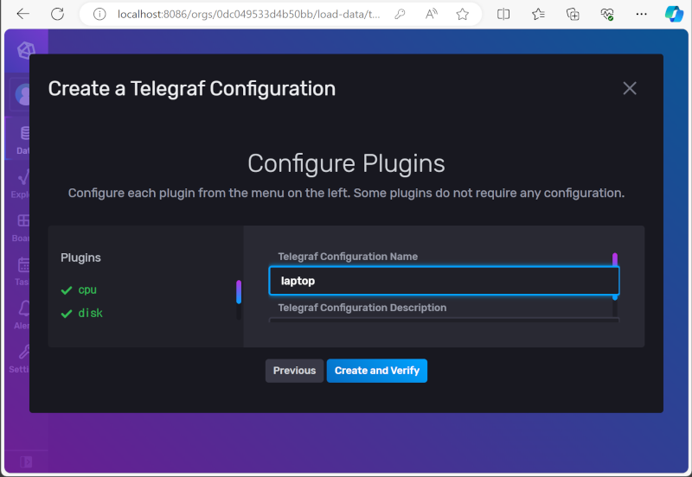Image resolution: width=692 pixels, height=477 pixels.
Task: Open the Settings wrench in sidebar
Action: [x=20, y=359]
